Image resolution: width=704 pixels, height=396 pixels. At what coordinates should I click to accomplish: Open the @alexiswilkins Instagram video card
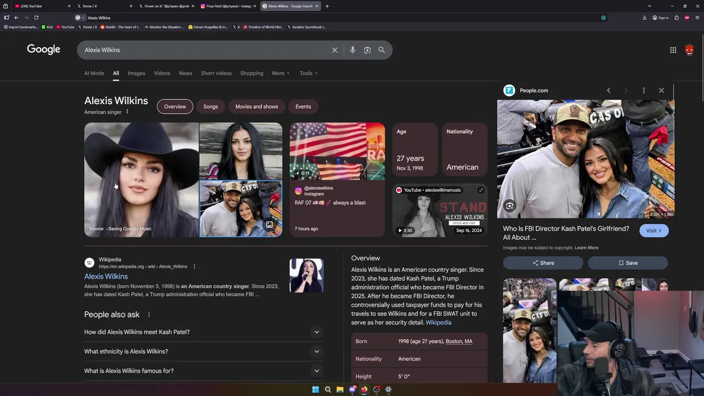pyautogui.click(x=337, y=180)
